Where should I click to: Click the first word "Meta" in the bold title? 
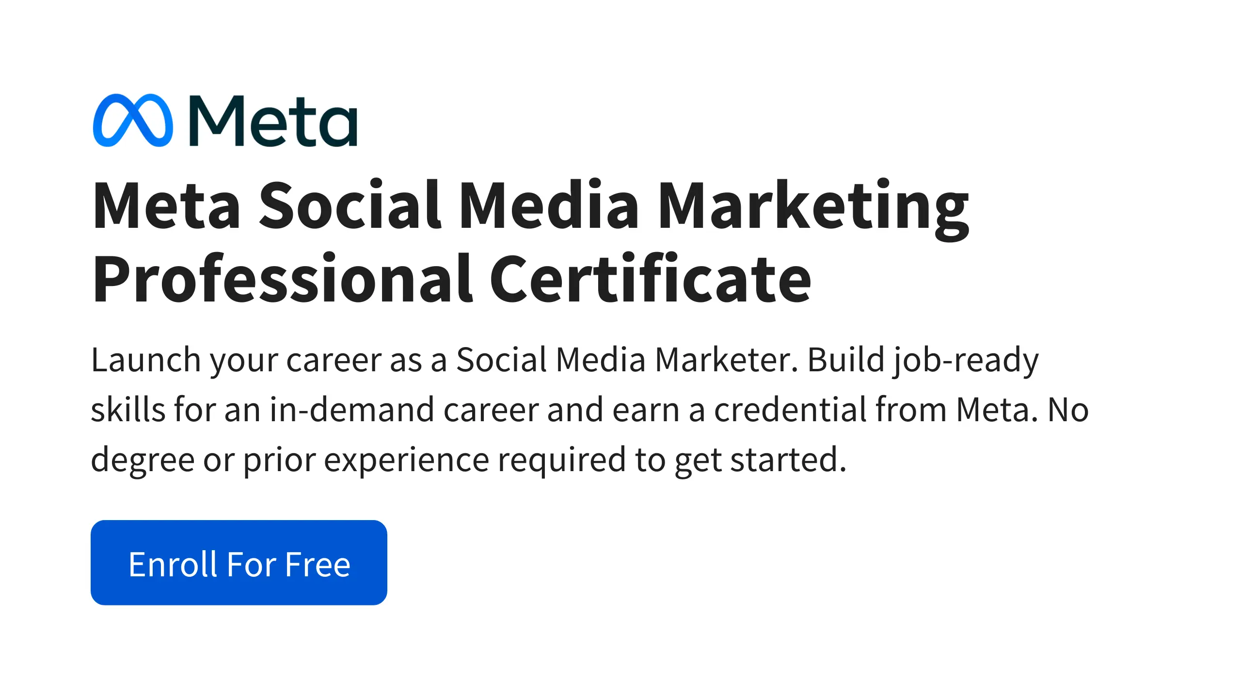point(166,206)
